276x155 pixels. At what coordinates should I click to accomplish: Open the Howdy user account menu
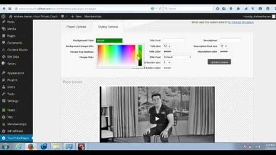point(259,16)
